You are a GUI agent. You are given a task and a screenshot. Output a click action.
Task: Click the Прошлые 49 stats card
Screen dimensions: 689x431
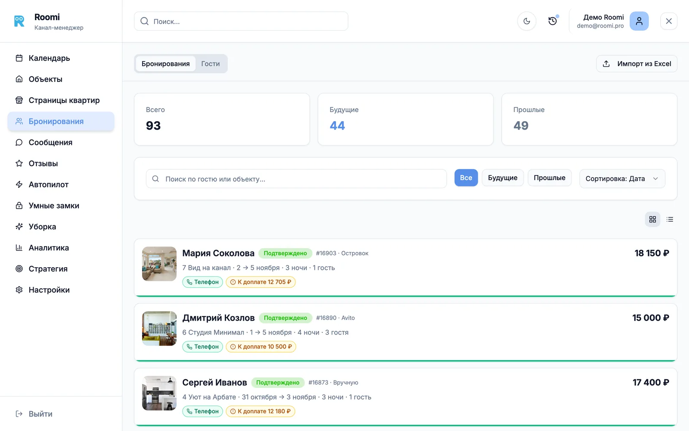click(589, 119)
